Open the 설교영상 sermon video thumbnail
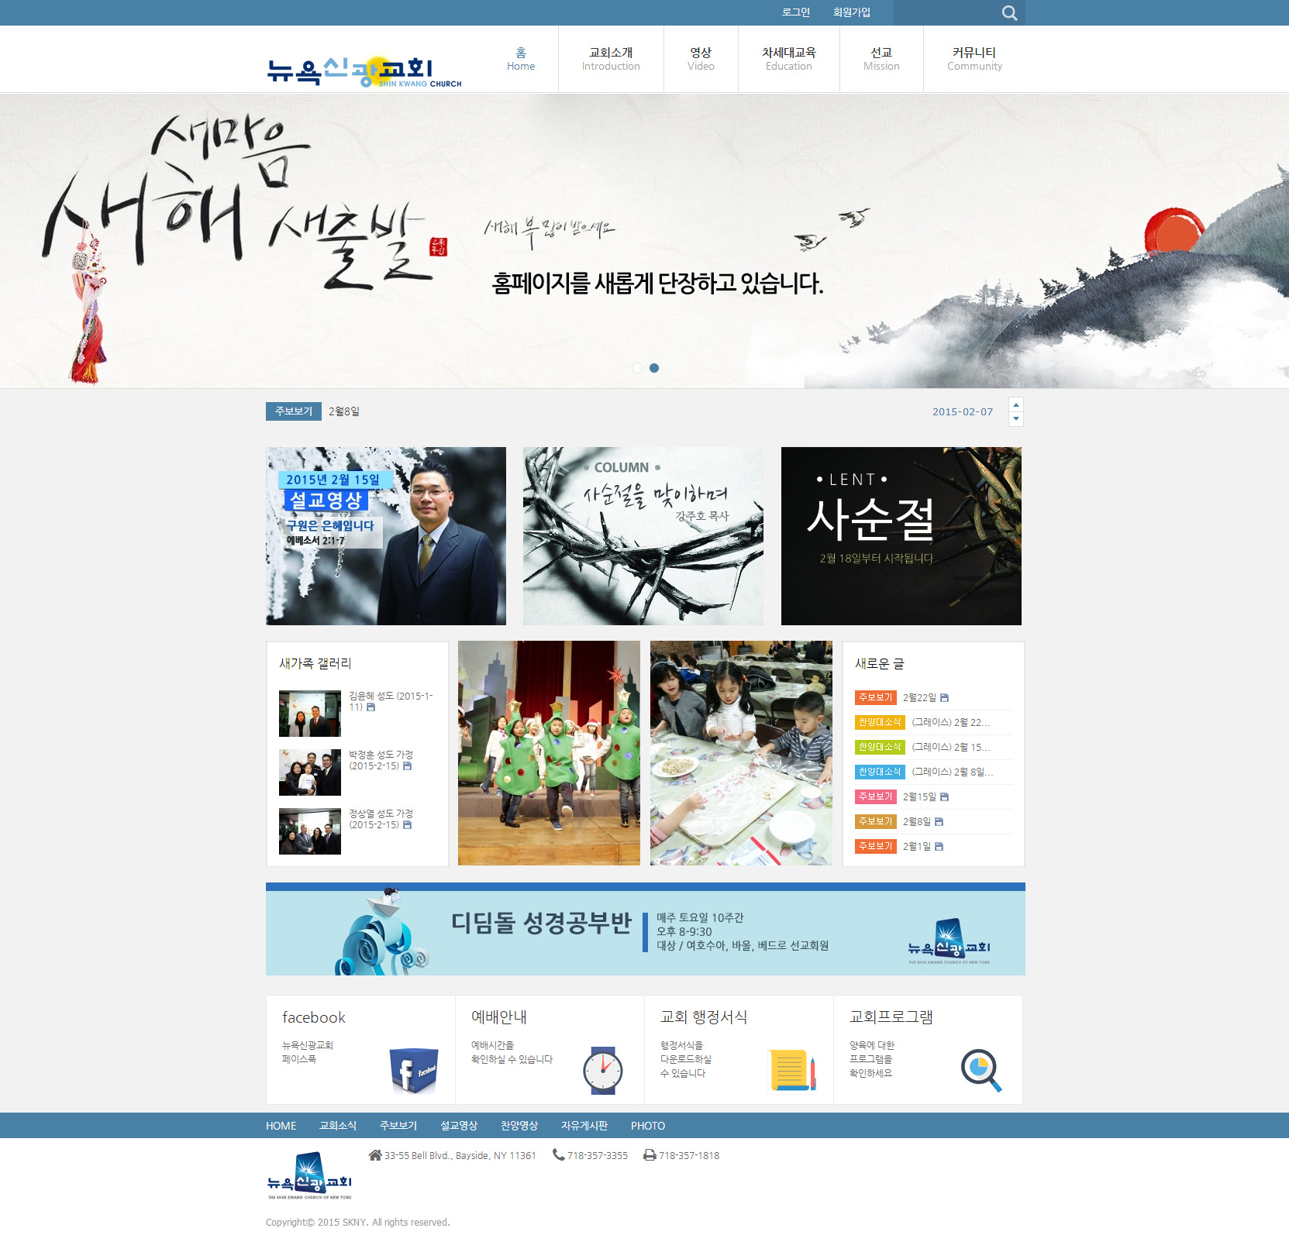The width and height of the screenshot is (1289, 1235). click(x=385, y=536)
